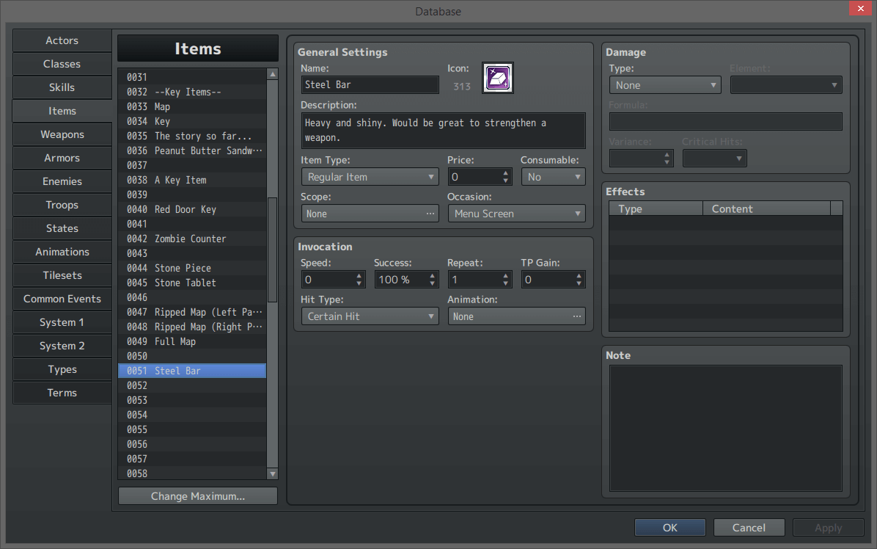The height and width of the screenshot is (549, 877).
Task: Open the disabled Element dropdown
Action: [x=786, y=85]
